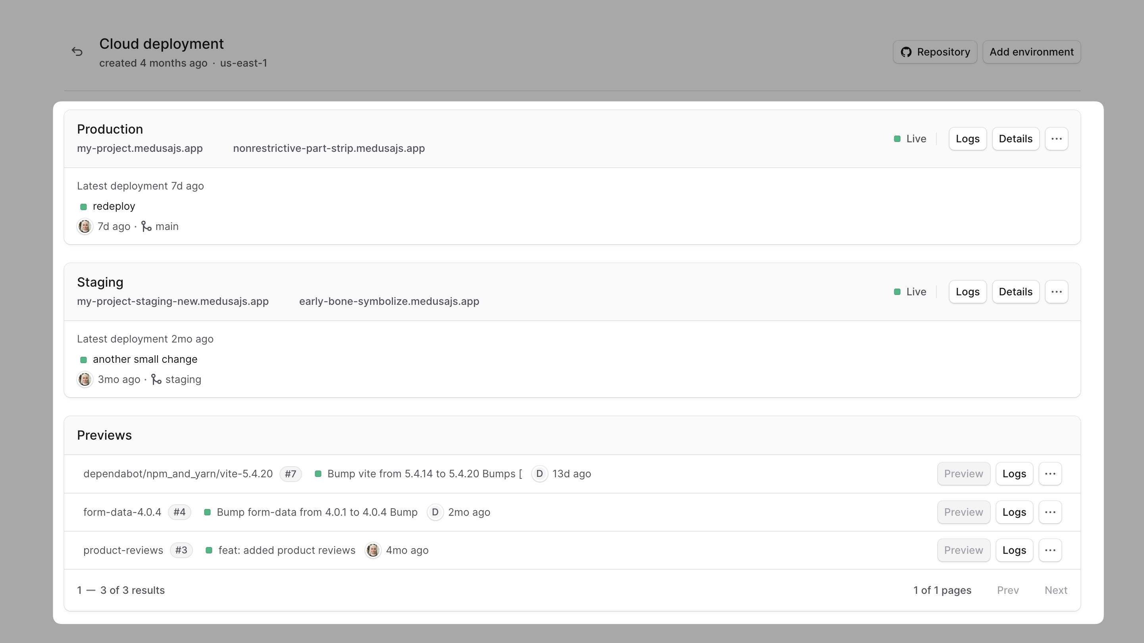The height and width of the screenshot is (643, 1144).
Task: Click the GitHub icon on Repository button
Action: click(908, 52)
